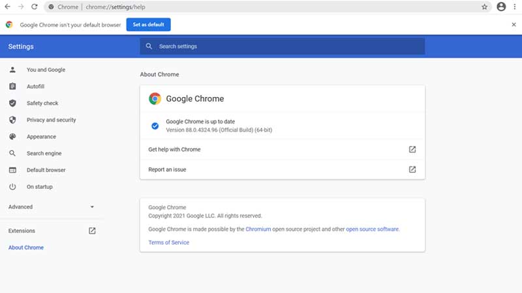Viewport: 522px width, 293px height.
Task: Select You and Google in the sidebar
Action: [x=46, y=70]
